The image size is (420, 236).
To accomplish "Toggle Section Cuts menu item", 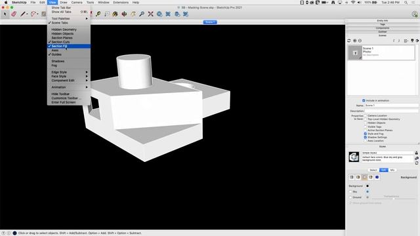I will (x=69, y=42).
